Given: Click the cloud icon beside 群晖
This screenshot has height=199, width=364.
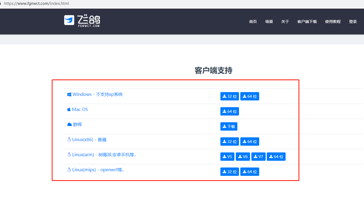Looking at the screenshot, I should pos(70,124).
